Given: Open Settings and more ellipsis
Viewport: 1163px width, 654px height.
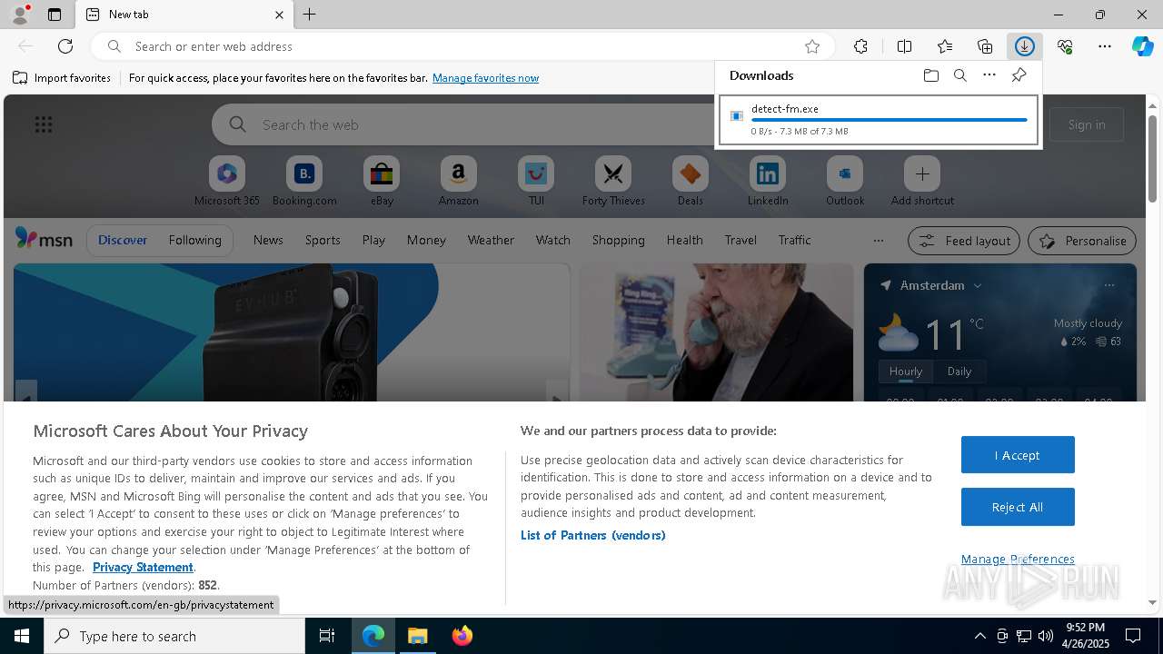Looking at the screenshot, I should [1105, 46].
